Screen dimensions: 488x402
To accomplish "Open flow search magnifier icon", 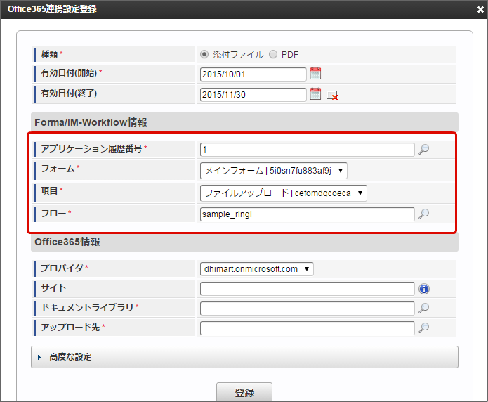I will (423, 214).
